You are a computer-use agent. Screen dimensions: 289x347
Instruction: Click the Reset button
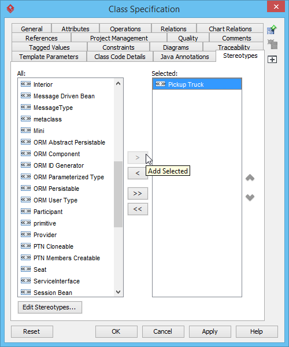click(x=32, y=331)
